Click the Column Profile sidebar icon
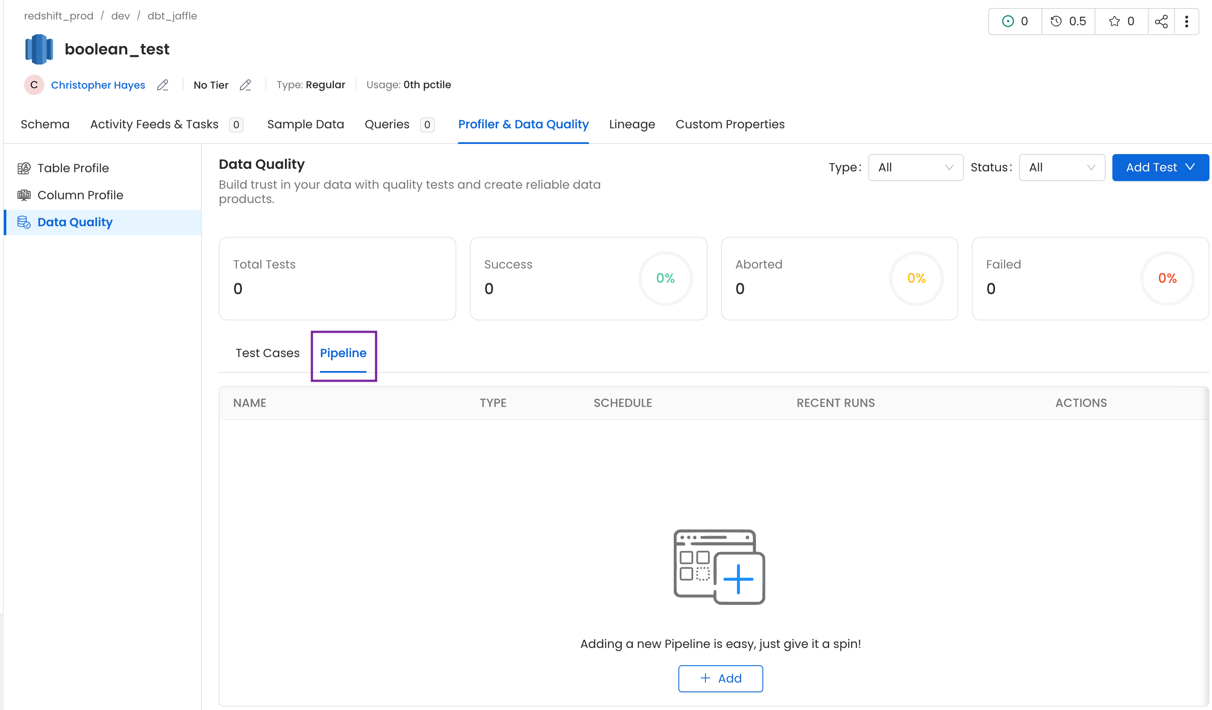 click(x=24, y=195)
